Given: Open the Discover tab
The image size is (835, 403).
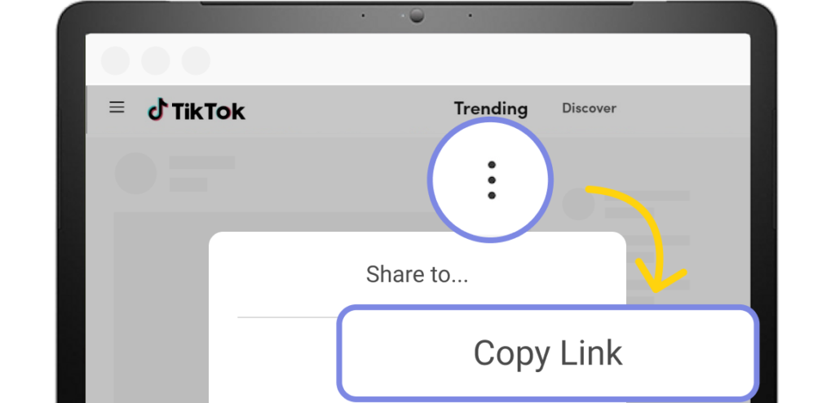Looking at the screenshot, I should 589,108.
